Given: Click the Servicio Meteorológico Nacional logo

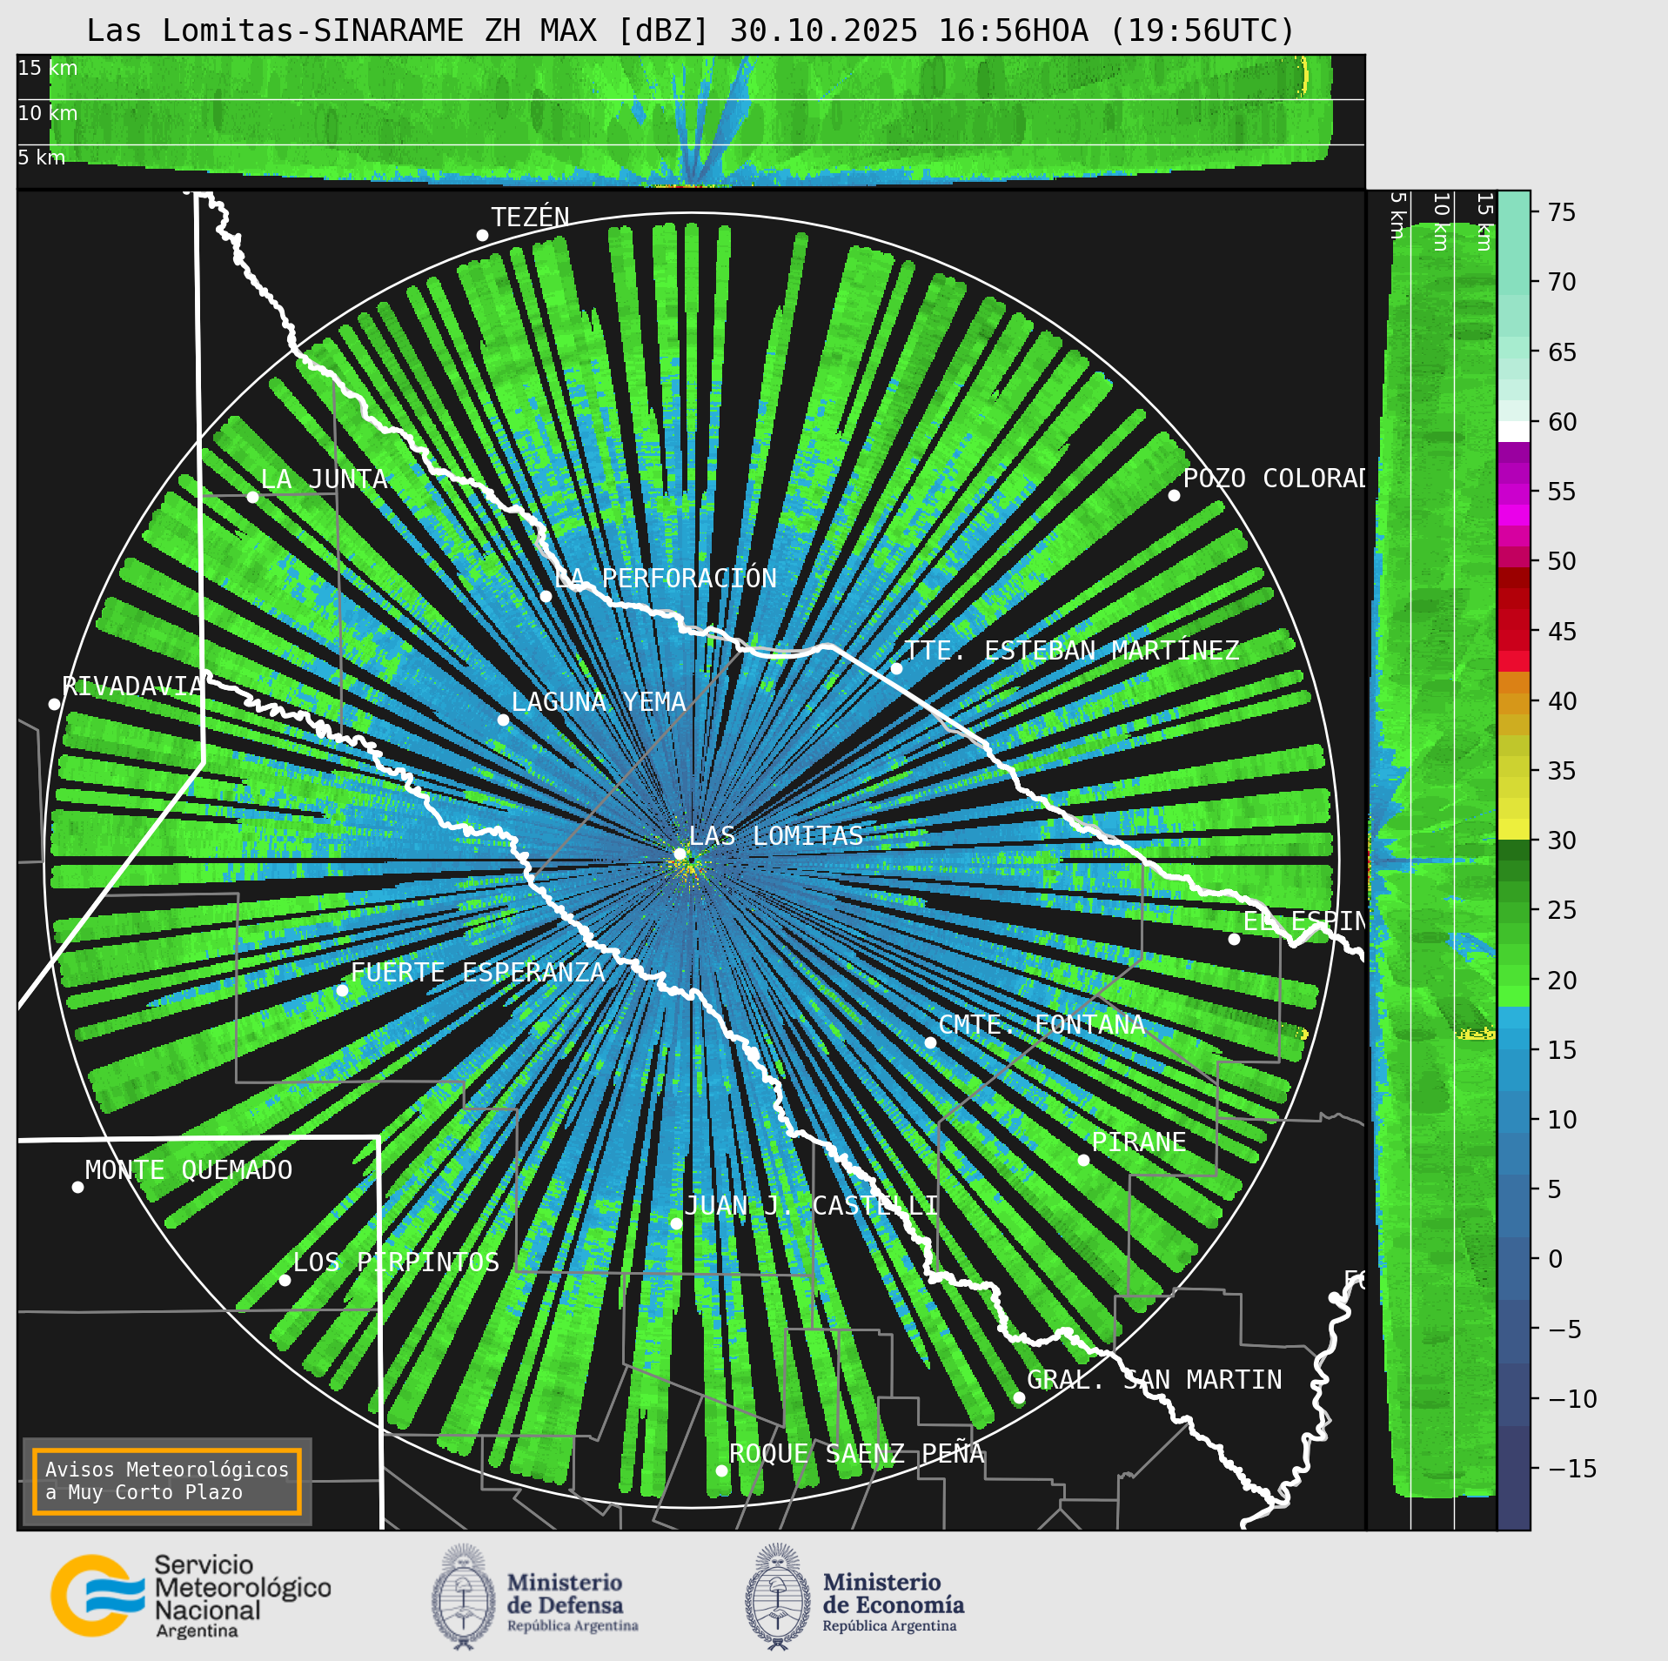Looking at the screenshot, I should click(191, 1596).
